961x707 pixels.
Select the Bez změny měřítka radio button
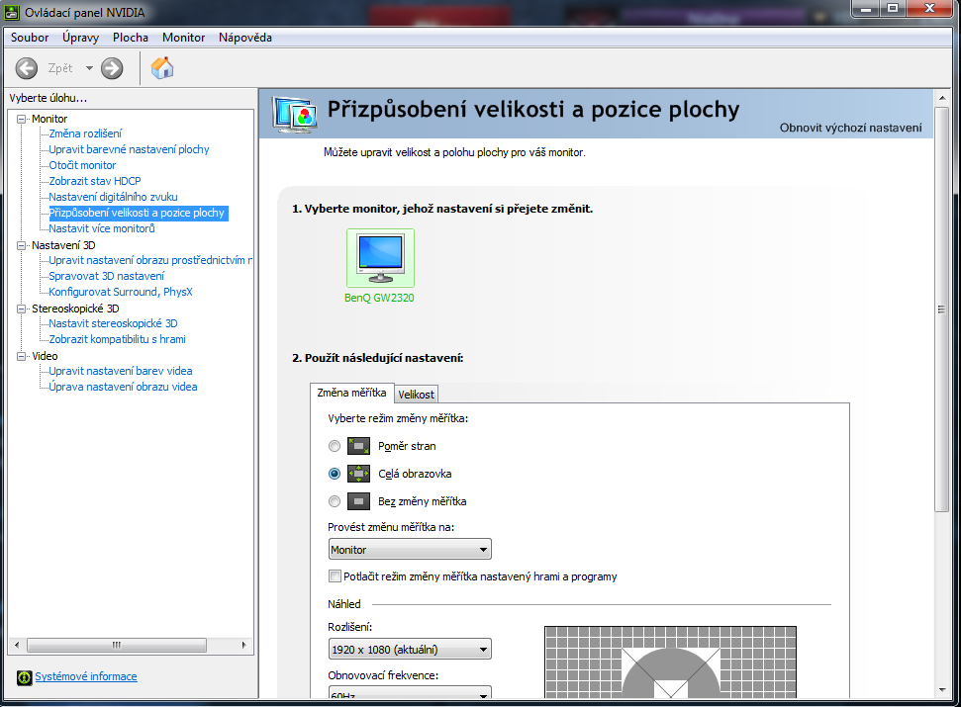pos(334,501)
